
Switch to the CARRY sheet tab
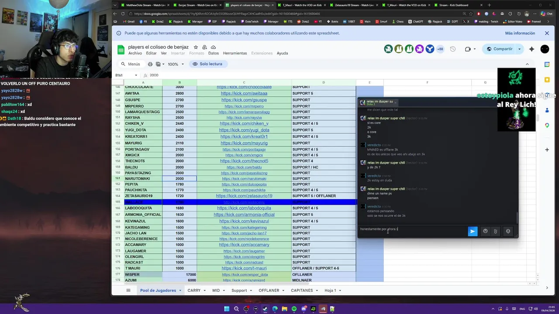[194, 290]
